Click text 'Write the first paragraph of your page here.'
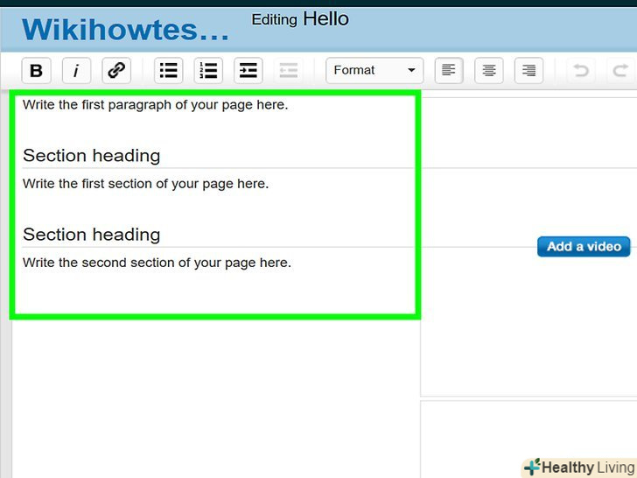This screenshot has width=637, height=478. click(x=155, y=105)
